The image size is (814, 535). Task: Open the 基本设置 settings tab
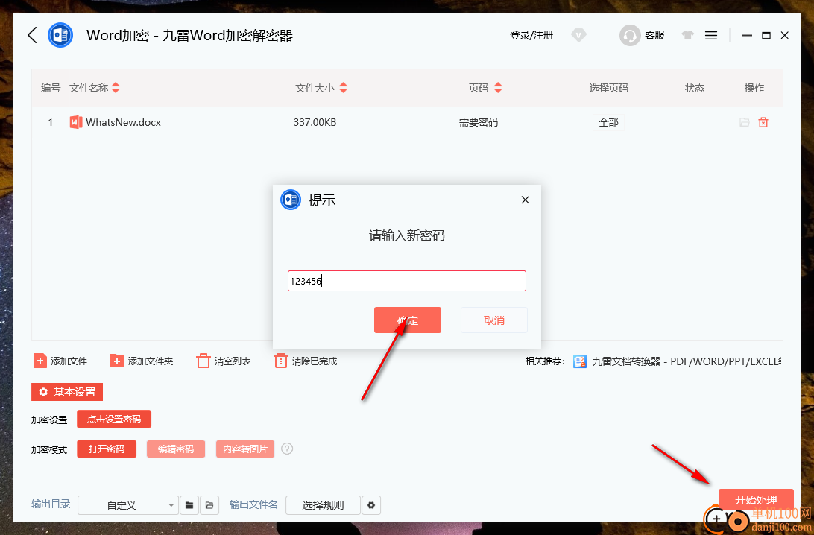67,392
